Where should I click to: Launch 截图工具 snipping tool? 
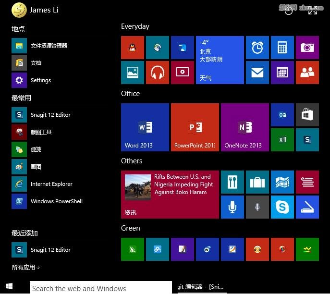(x=32, y=132)
